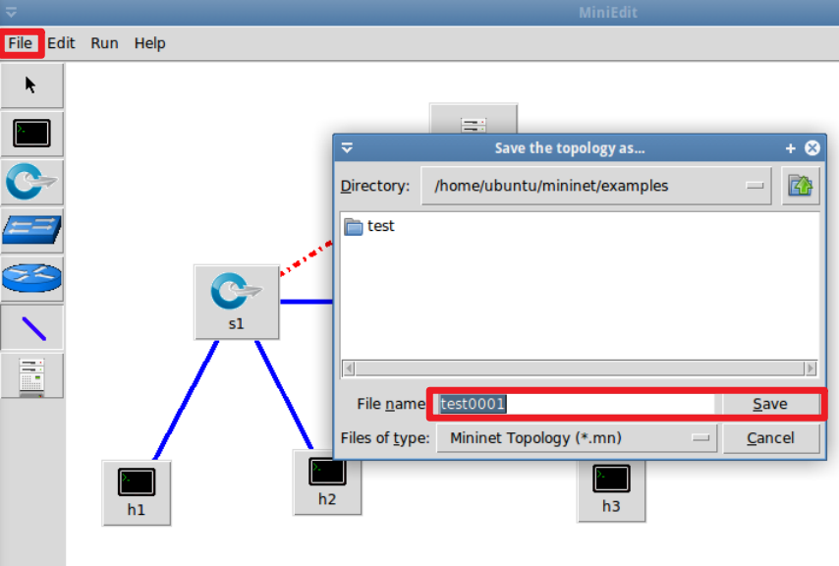Select the Legacy Switch tool

(31, 231)
